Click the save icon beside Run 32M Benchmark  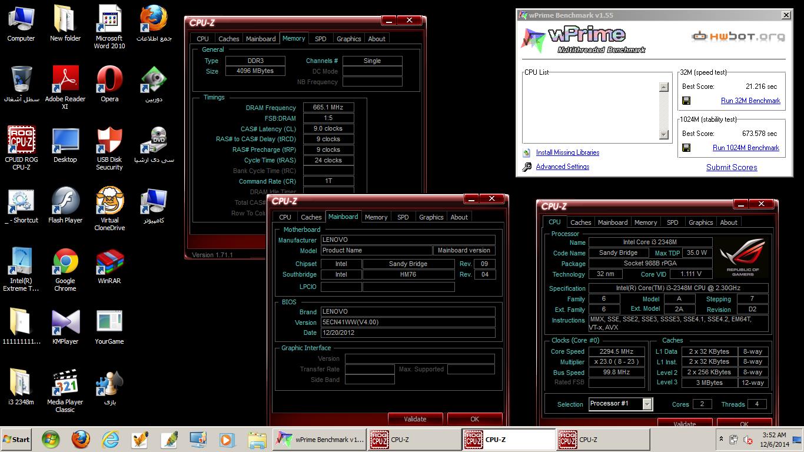pos(686,101)
